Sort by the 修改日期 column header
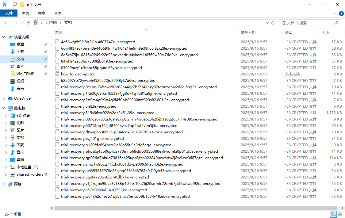The height and width of the screenshot is (218, 345). coord(248,33)
